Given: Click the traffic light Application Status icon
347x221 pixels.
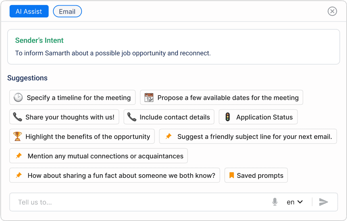Looking at the screenshot, I should click(x=228, y=117).
